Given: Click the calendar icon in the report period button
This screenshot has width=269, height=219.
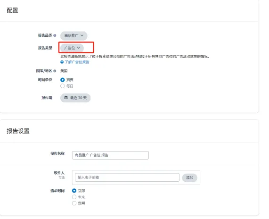Looking at the screenshot, I should pyautogui.click(x=66, y=98).
